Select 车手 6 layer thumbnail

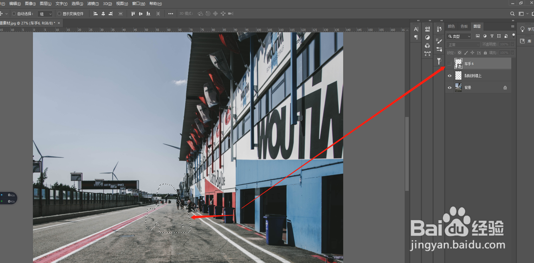point(458,63)
